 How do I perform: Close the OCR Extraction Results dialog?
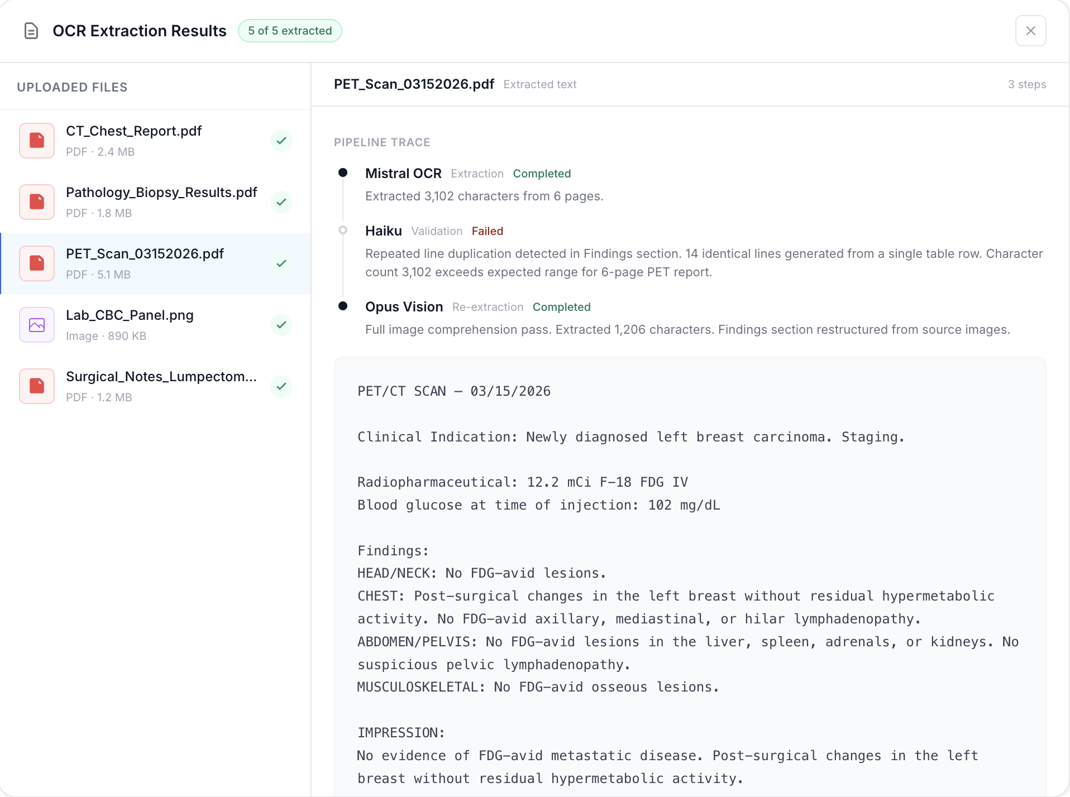pyautogui.click(x=1030, y=31)
